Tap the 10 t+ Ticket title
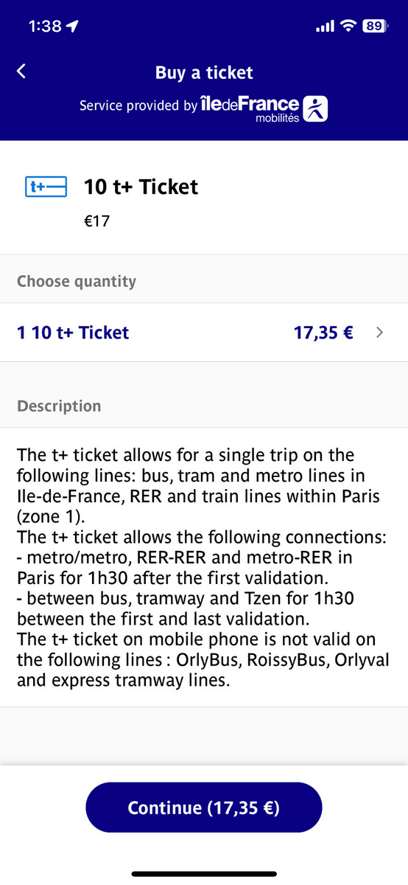 coord(141,187)
